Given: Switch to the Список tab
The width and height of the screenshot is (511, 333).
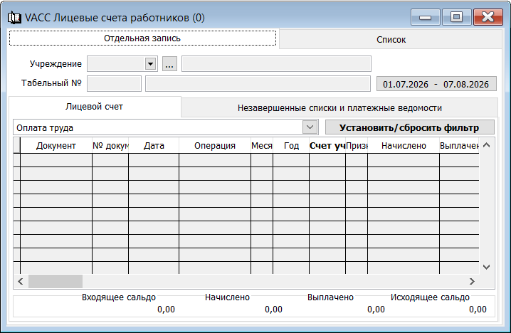Looking at the screenshot, I should click(x=391, y=39).
